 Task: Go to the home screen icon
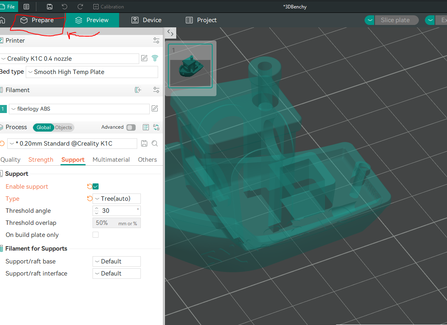tap(2, 20)
